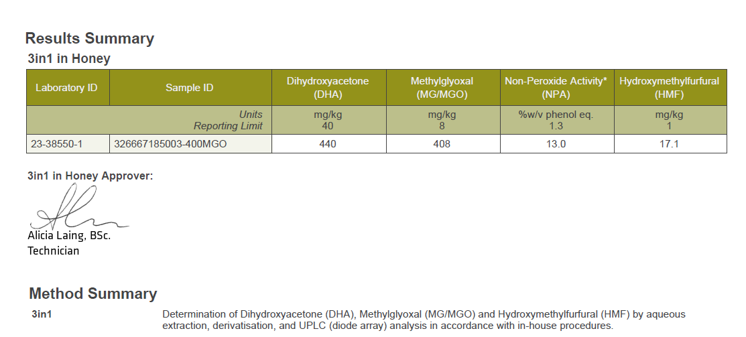
Task: Select the MGO result value 408
Action: pyautogui.click(x=442, y=144)
